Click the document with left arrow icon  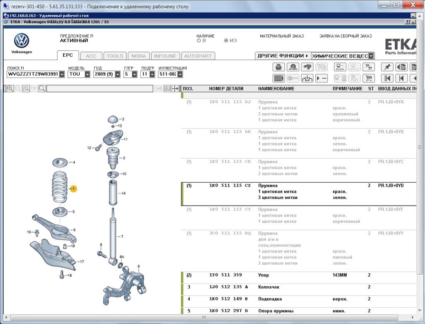(x=401, y=67)
